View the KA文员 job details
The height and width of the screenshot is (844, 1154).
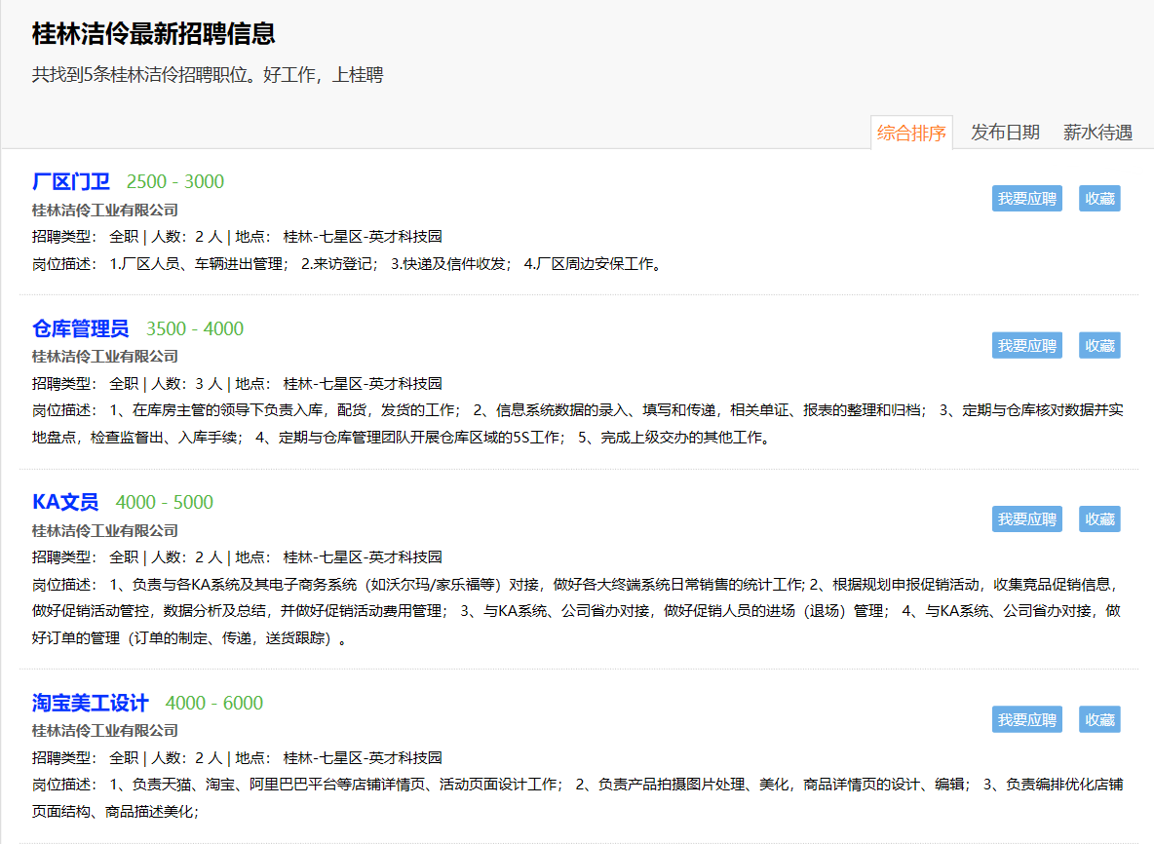[65, 502]
